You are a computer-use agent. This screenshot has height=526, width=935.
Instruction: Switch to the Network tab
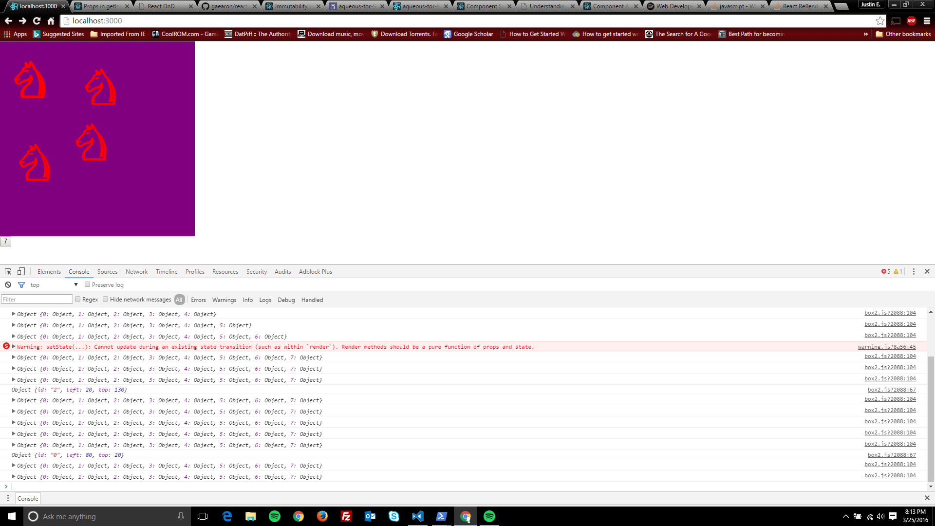tap(136, 272)
